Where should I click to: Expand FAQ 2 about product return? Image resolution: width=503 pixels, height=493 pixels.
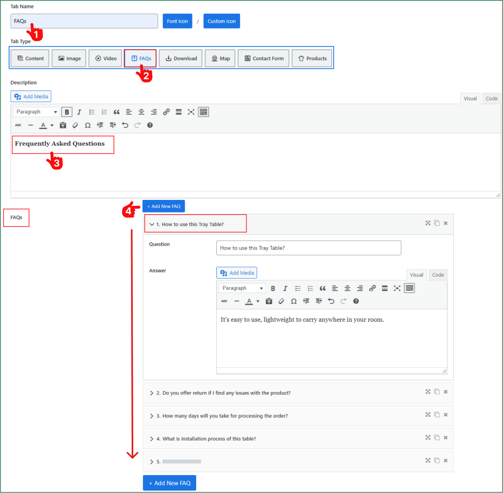[152, 393]
